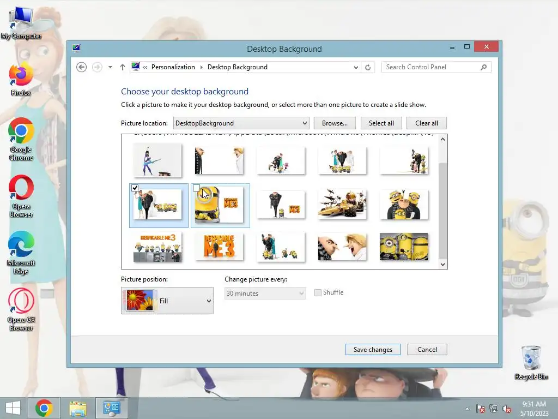The width and height of the screenshot is (558, 419).
Task: Open network tray icon
Action: pyautogui.click(x=494, y=409)
